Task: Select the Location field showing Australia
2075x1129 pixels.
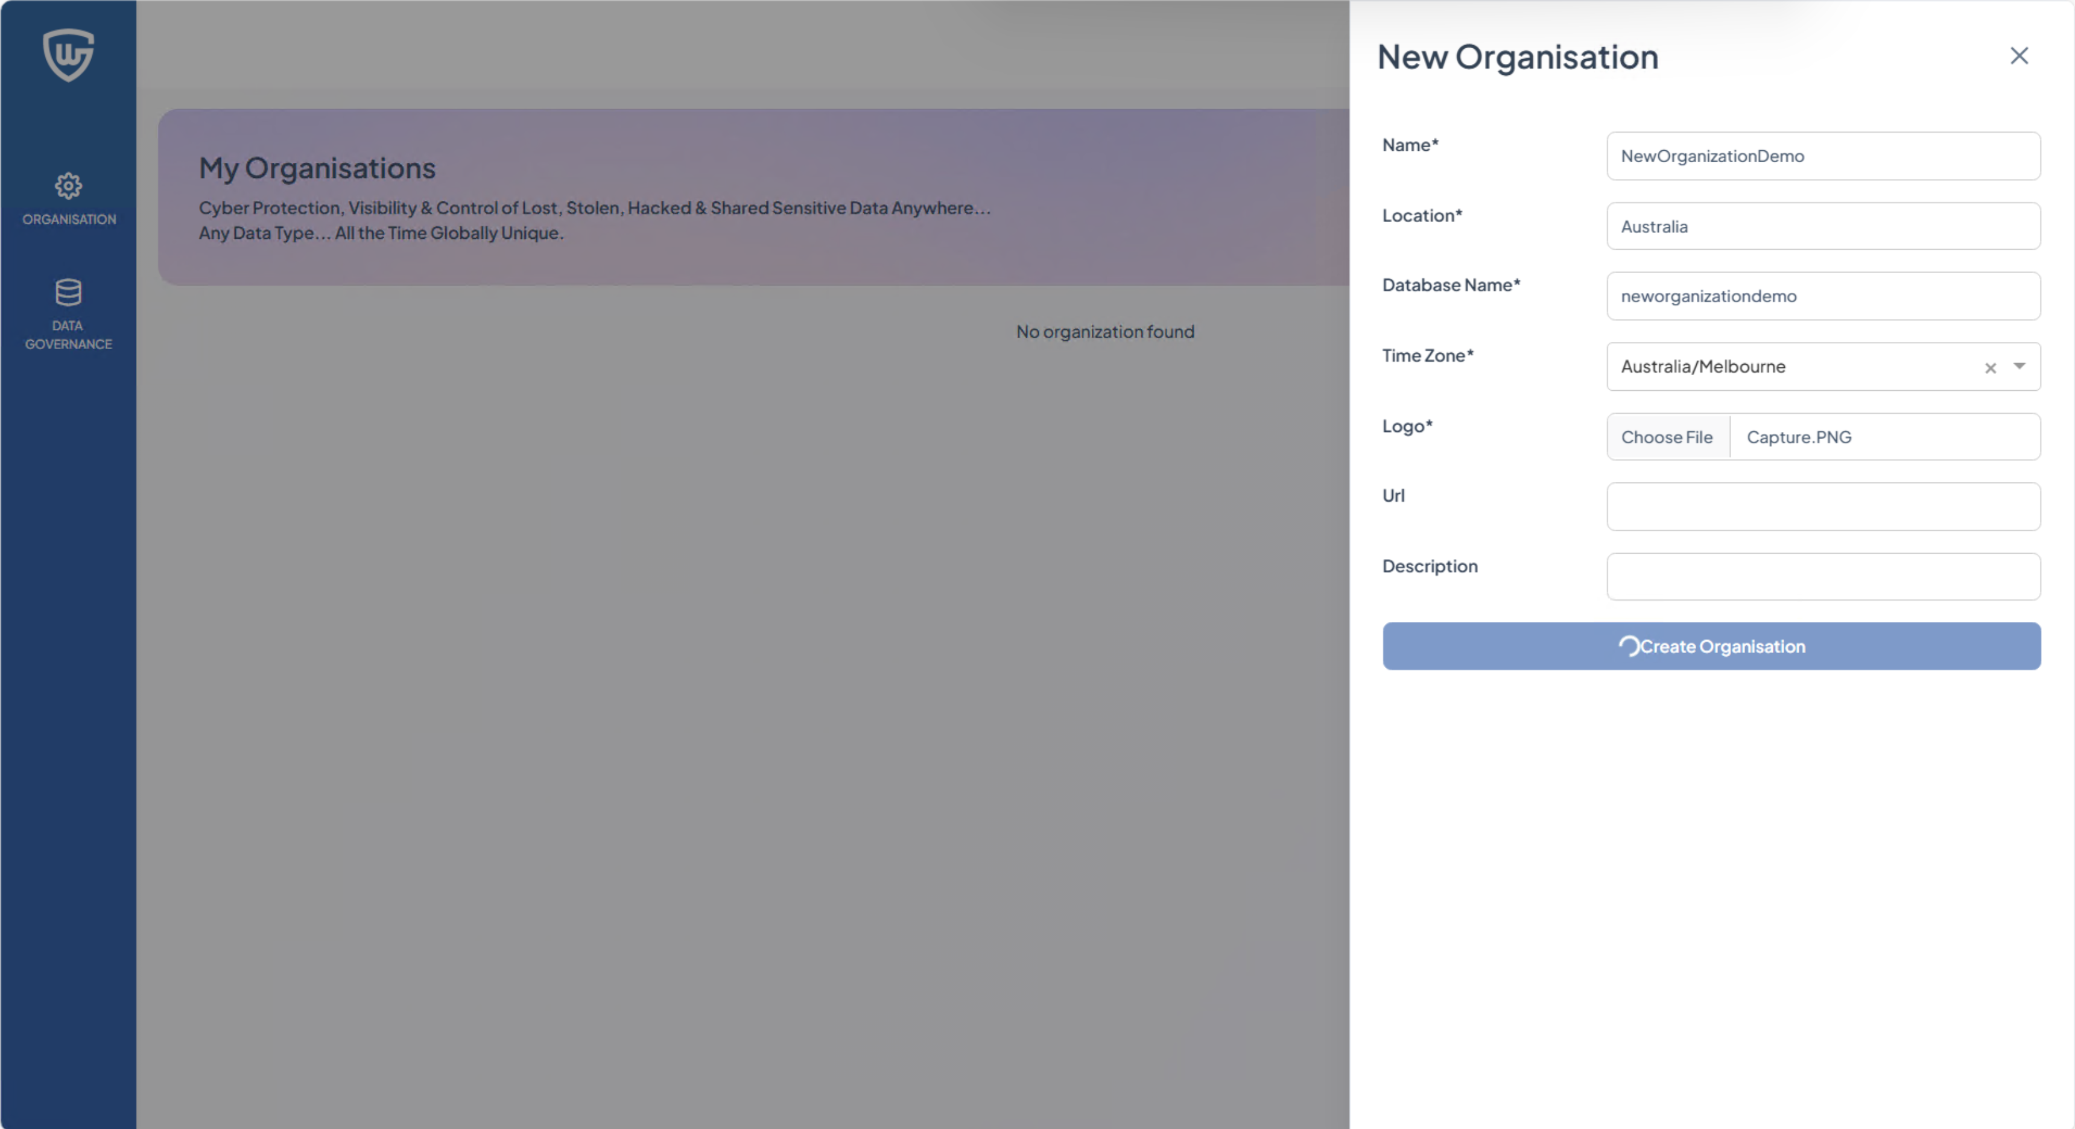Action: point(1821,226)
